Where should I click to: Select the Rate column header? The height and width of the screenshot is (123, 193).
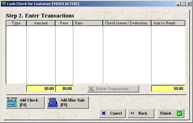click(88, 23)
